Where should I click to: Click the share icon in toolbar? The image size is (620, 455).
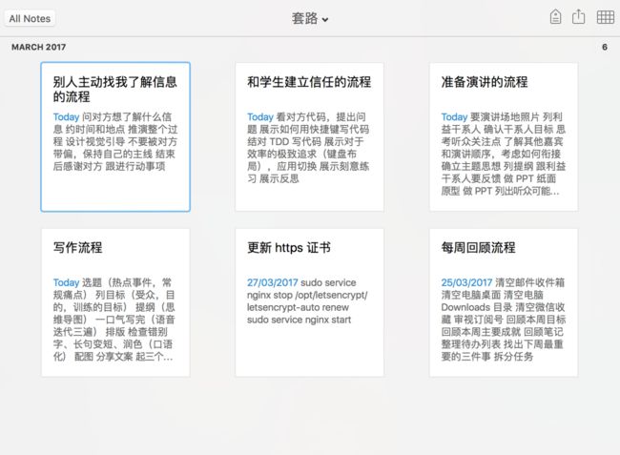click(578, 17)
